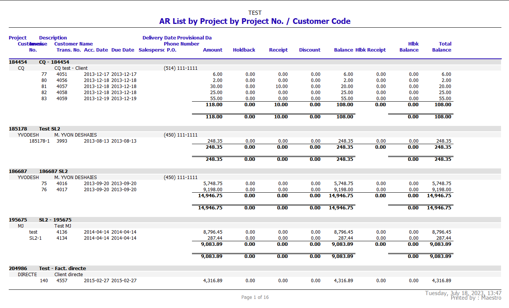Select invoice 185178-1 entry
The width and height of the screenshot is (509, 308).
coord(39,141)
